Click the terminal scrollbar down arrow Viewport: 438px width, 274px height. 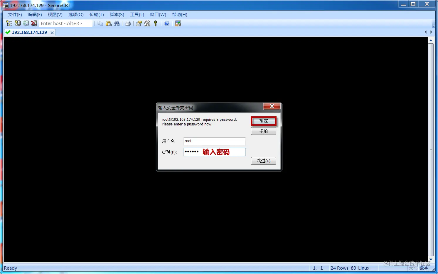[x=431, y=259]
